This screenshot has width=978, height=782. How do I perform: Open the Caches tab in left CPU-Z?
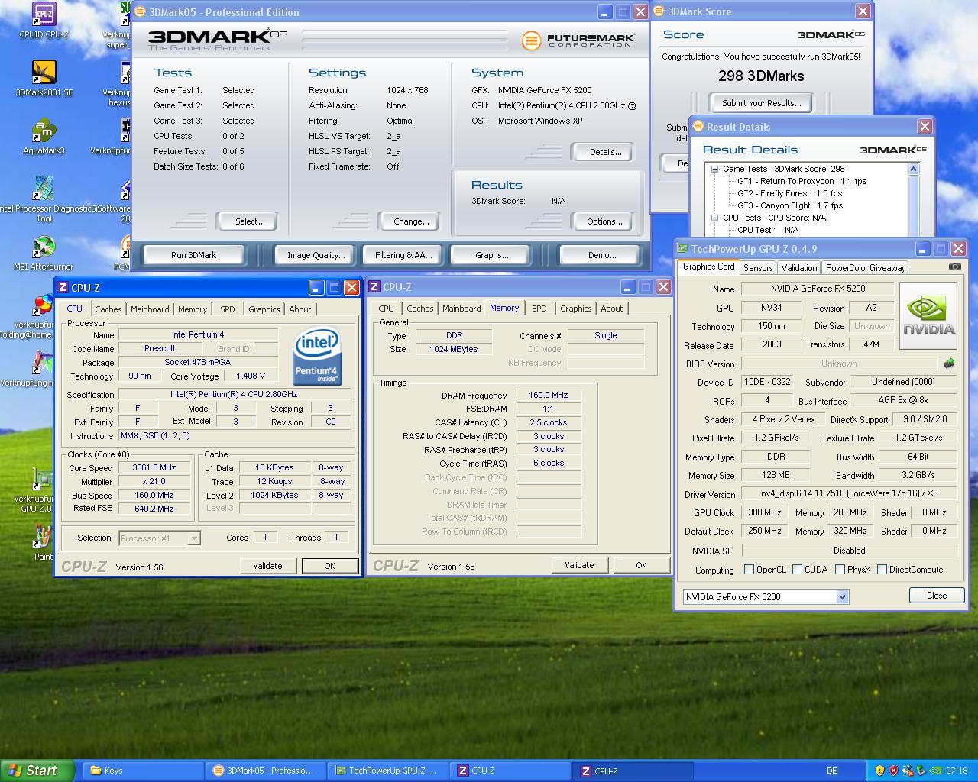click(108, 309)
